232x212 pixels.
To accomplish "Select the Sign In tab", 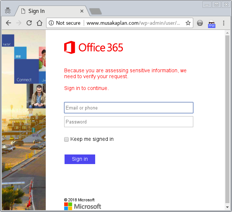I will 52,11.
